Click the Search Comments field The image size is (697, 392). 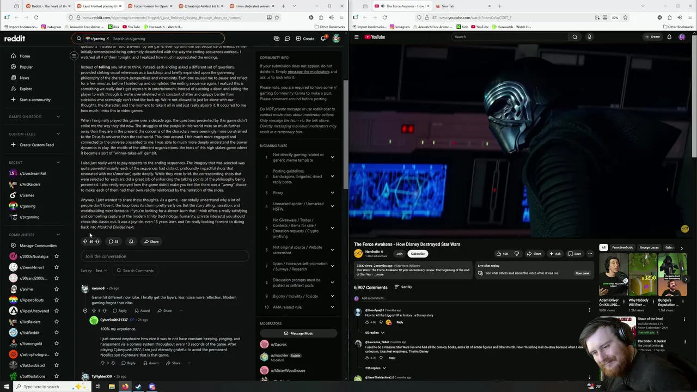[135, 271]
